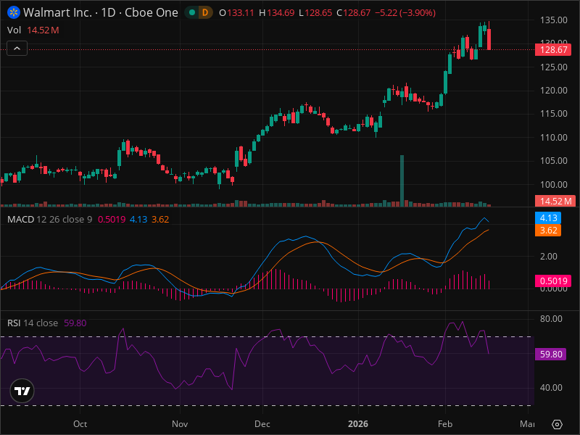Click the blue 4.13 MACD value label
Image resolution: width=580 pixels, height=435 pixels.
pyautogui.click(x=548, y=218)
